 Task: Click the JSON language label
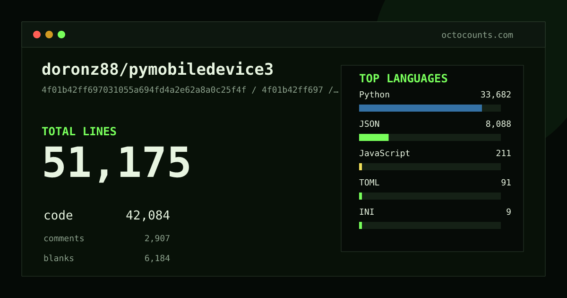point(369,124)
